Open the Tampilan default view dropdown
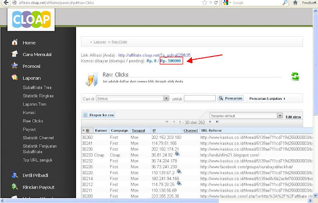The height and width of the screenshot is (203, 318). point(280,116)
